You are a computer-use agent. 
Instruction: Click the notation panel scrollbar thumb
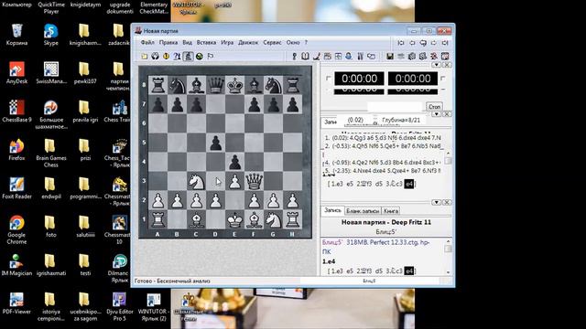pyautogui.click(x=448, y=249)
